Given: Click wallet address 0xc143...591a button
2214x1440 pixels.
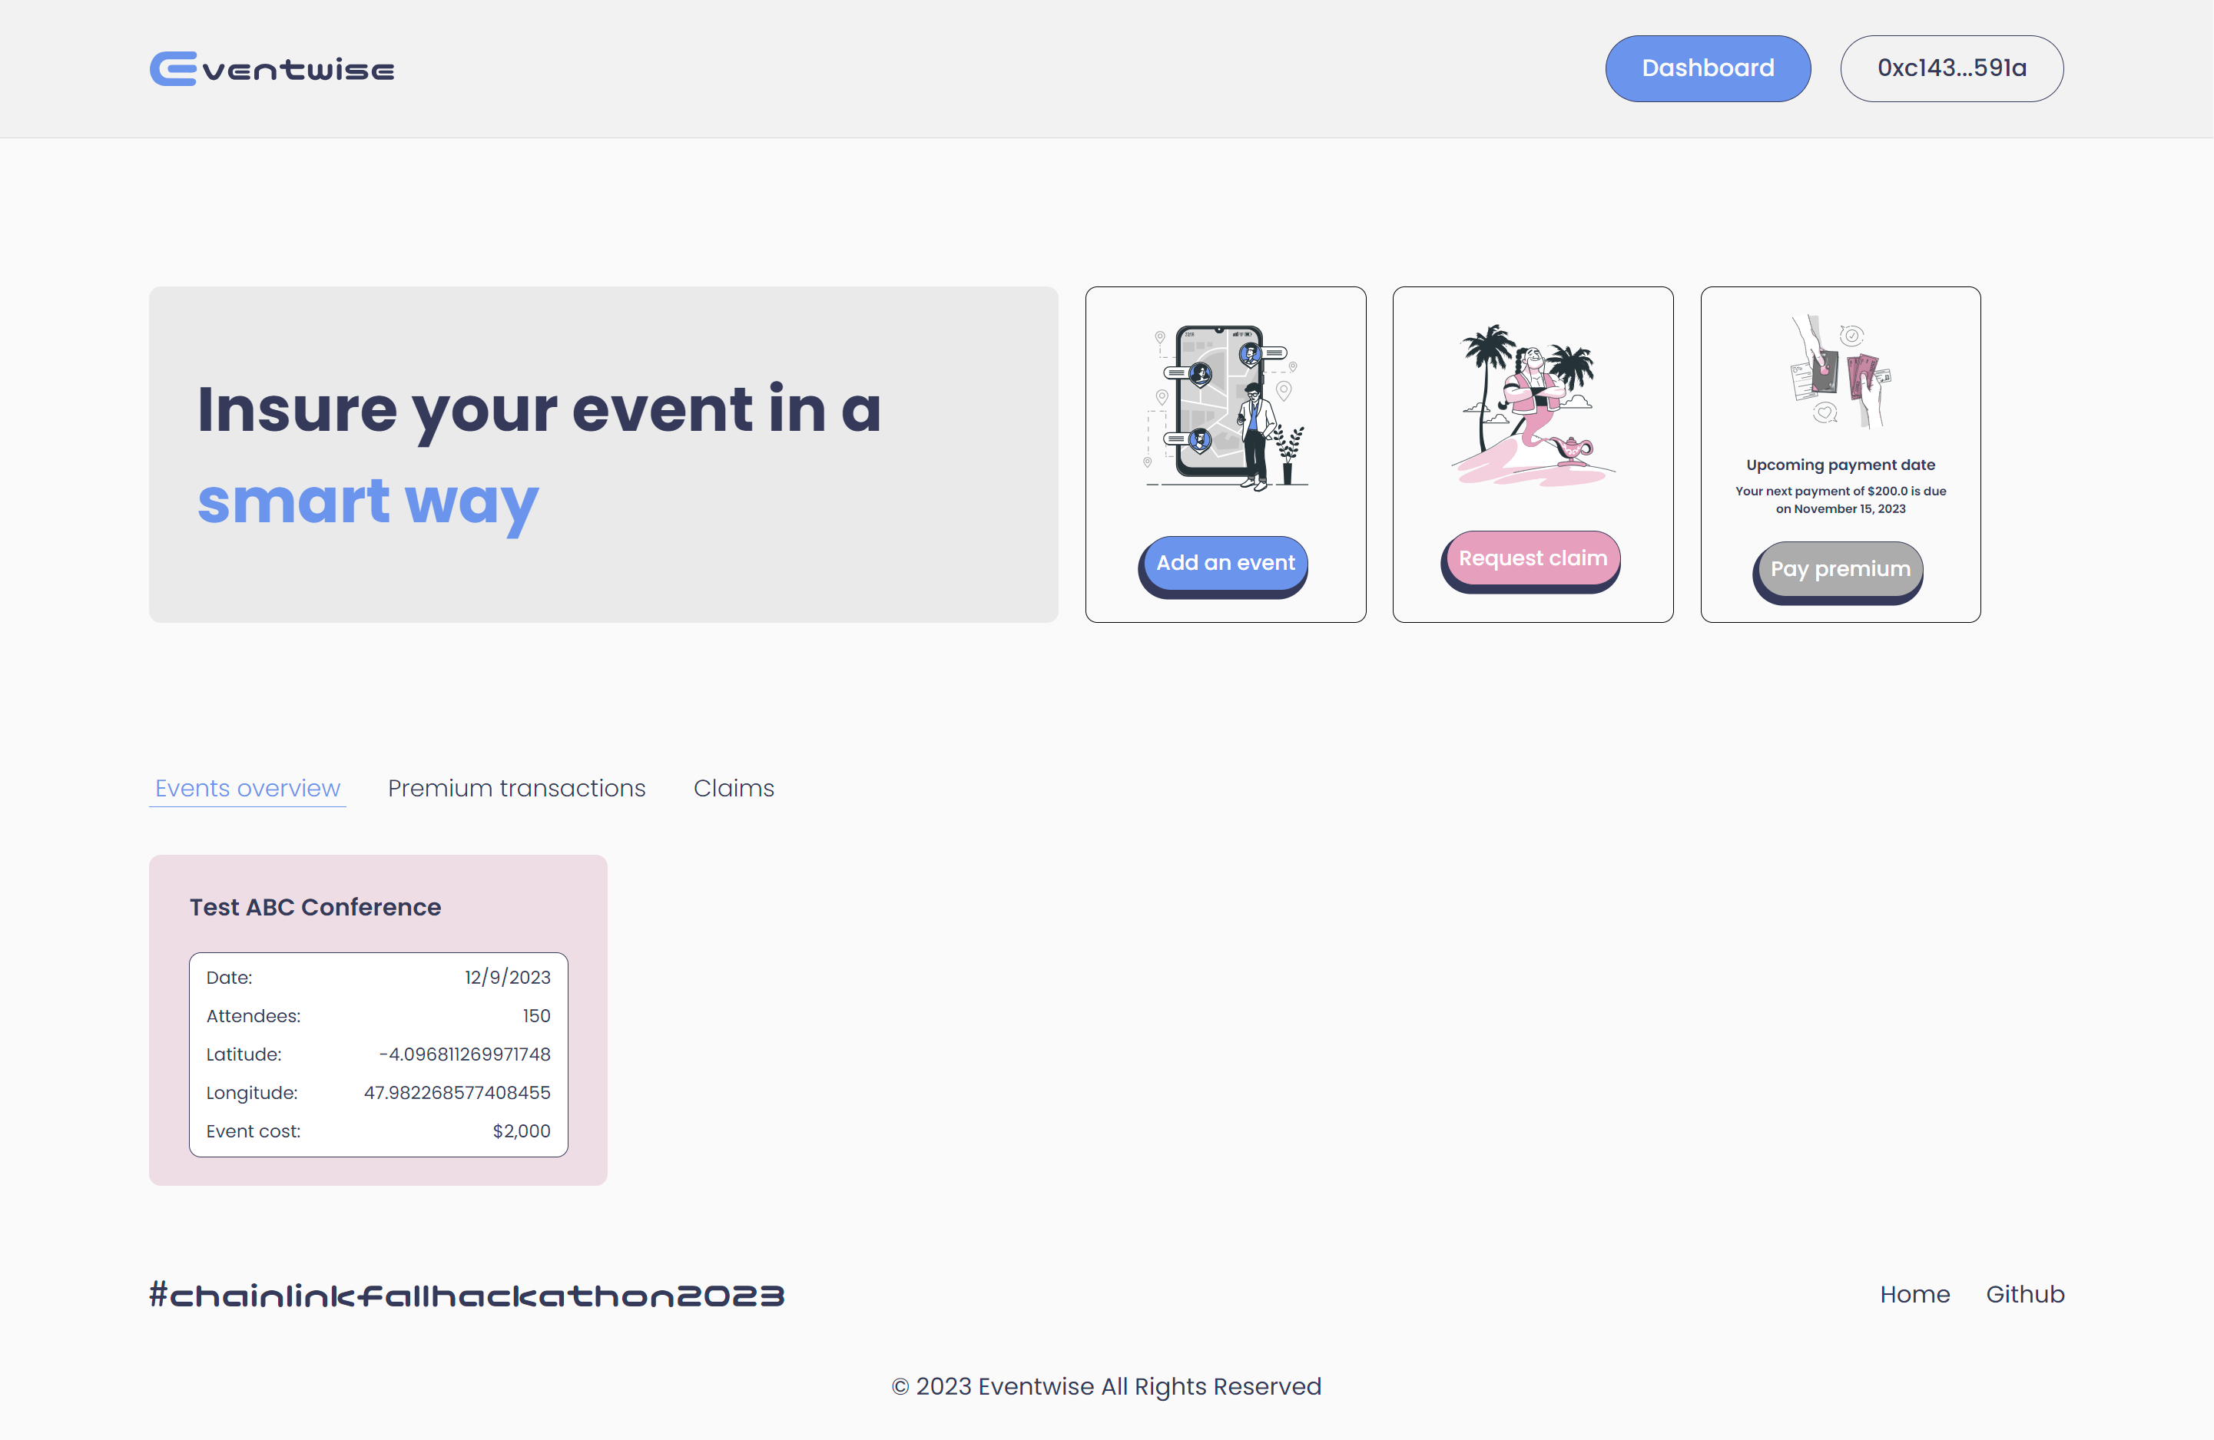Looking at the screenshot, I should (x=1951, y=69).
